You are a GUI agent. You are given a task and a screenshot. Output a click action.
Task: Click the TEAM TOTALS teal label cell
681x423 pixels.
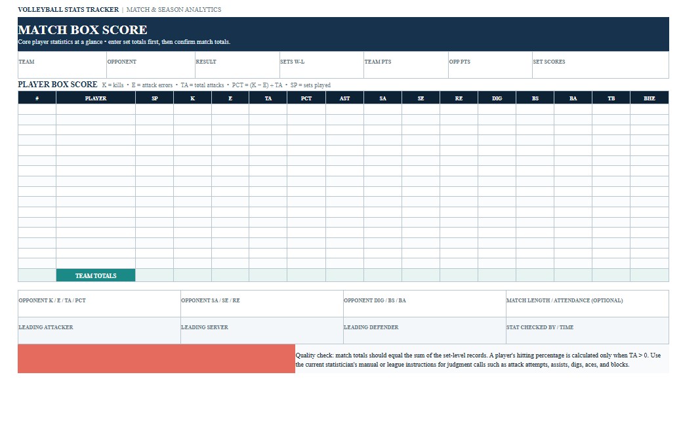tap(96, 275)
